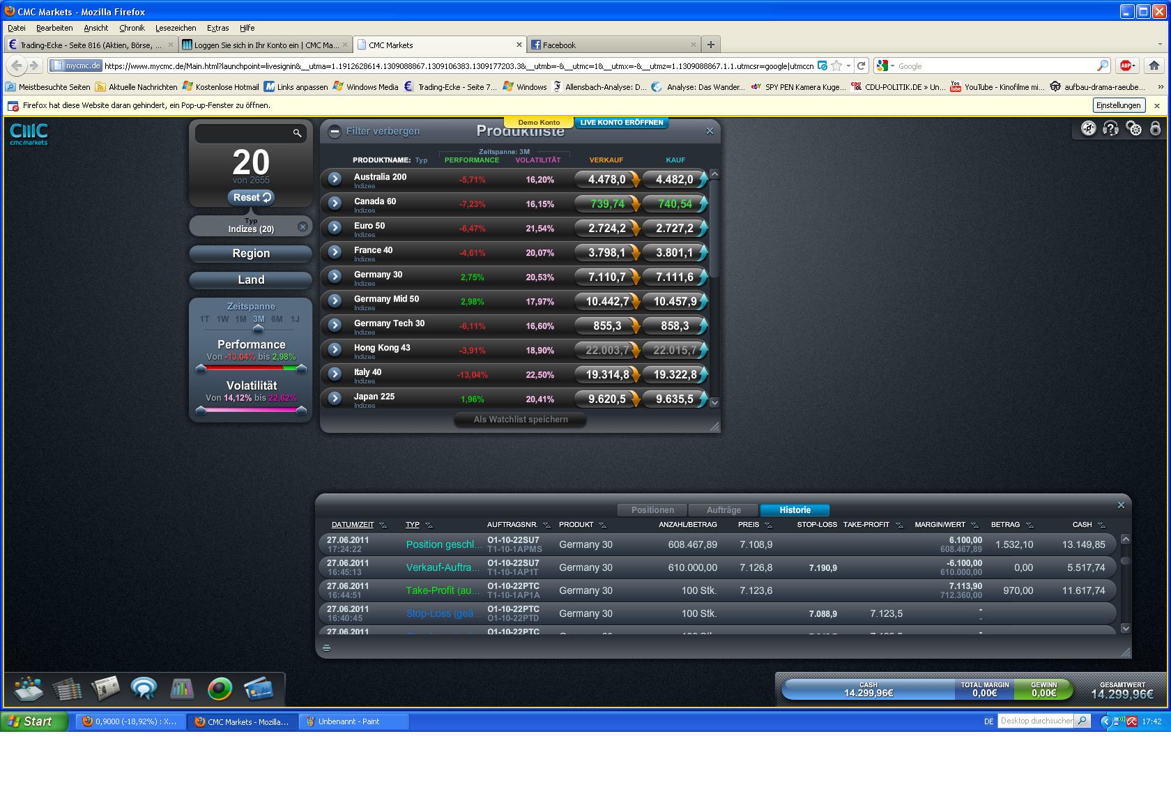Viewport: 1171px width, 796px height.
Task: Click the Zeitspanne slider handle at 3M
Action: (258, 328)
